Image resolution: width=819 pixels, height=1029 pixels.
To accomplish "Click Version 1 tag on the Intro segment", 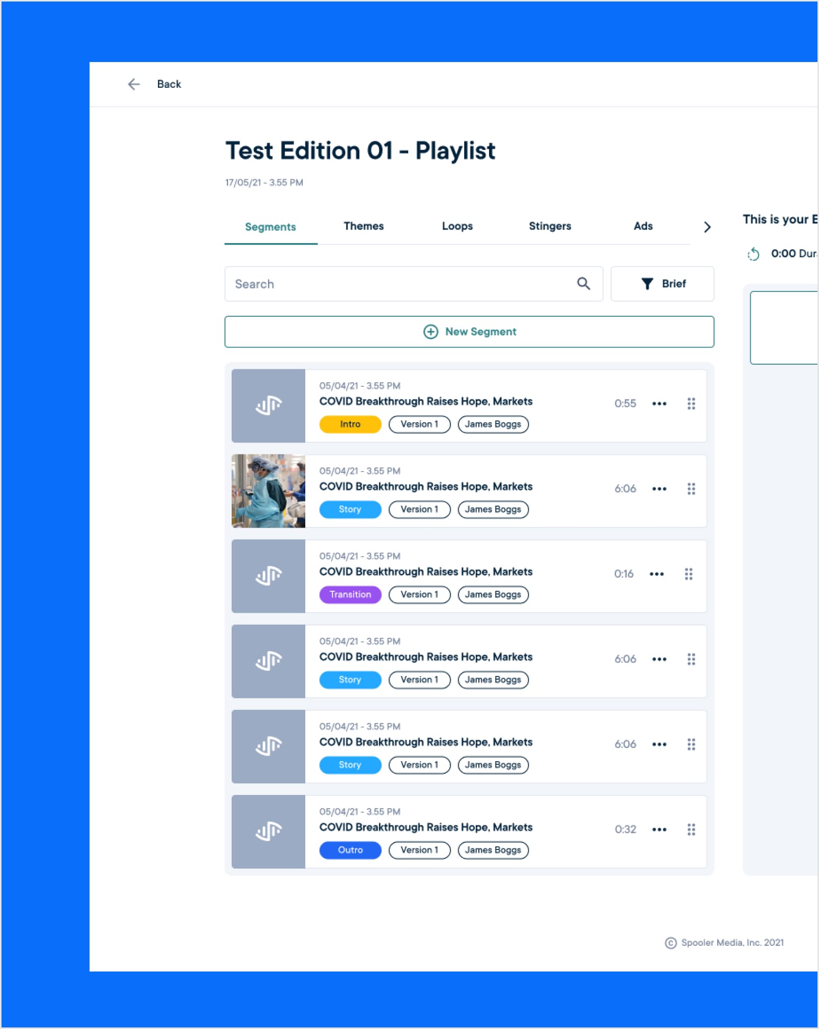I will tap(419, 424).
